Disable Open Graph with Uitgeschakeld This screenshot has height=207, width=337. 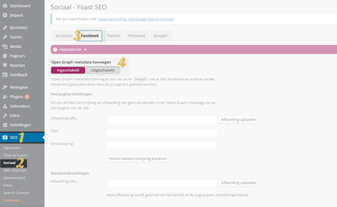click(103, 70)
